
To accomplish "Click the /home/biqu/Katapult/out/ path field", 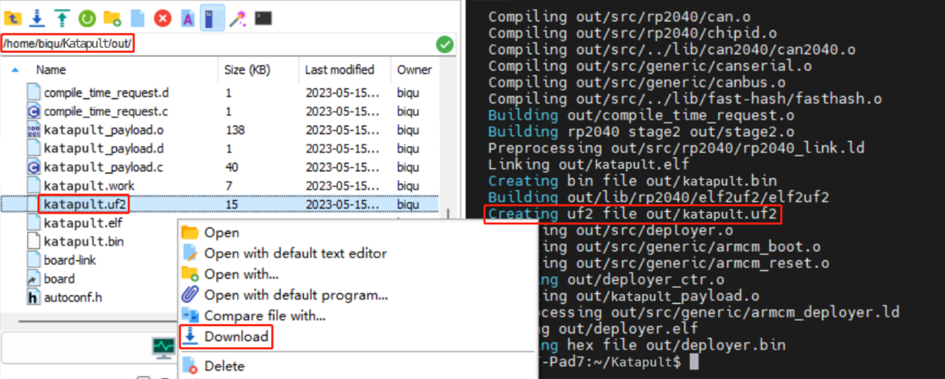I will (x=67, y=44).
